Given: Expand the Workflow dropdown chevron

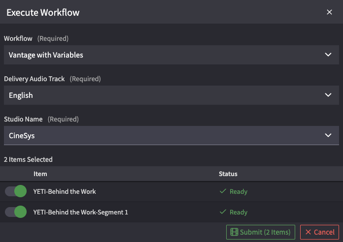Looking at the screenshot, I should (x=329, y=55).
